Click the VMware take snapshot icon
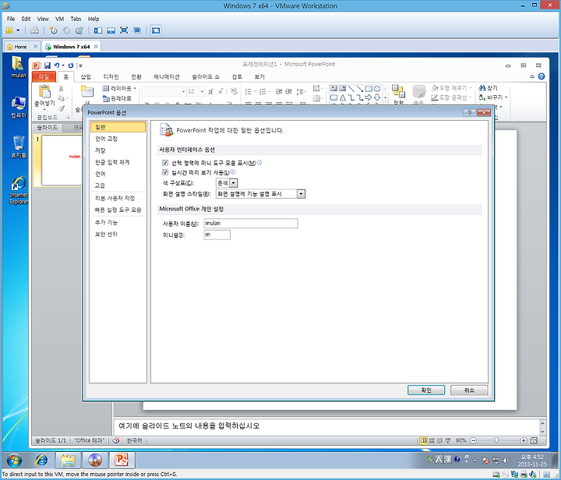Image resolution: width=561 pixels, height=480 pixels. tap(53, 30)
